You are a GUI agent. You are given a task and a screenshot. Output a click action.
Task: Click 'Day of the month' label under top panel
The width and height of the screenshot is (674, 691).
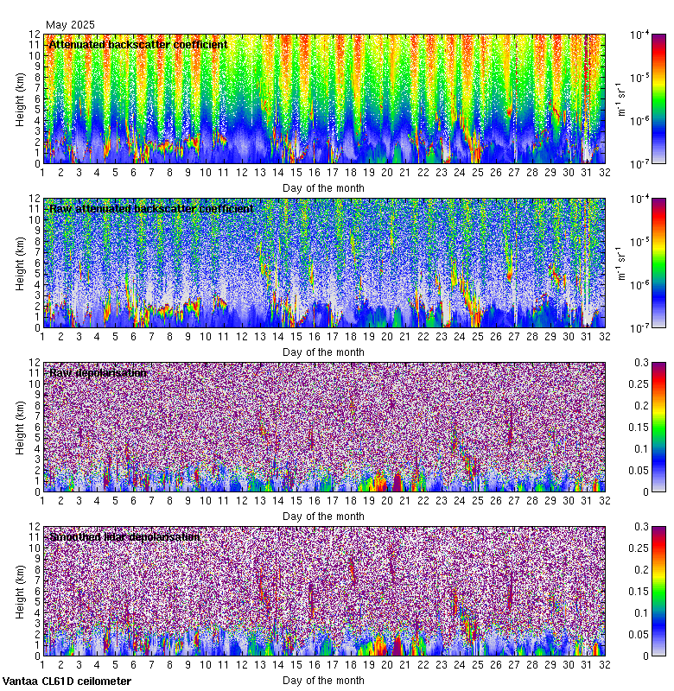coord(323,188)
